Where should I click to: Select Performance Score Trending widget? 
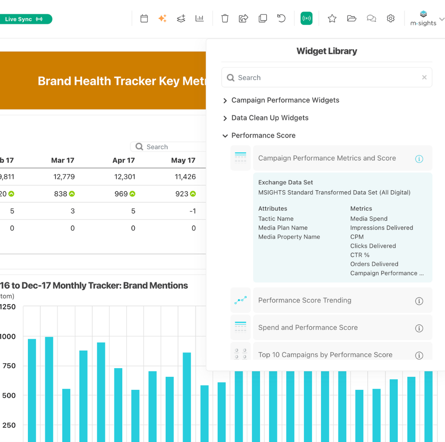(x=305, y=301)
